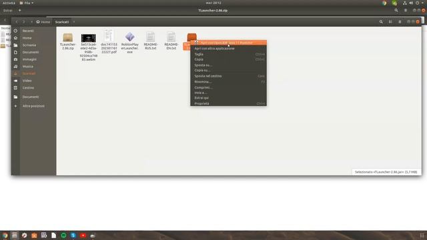Go to Home in the sidebar
The image size is (427, 240).
(27, 38)
